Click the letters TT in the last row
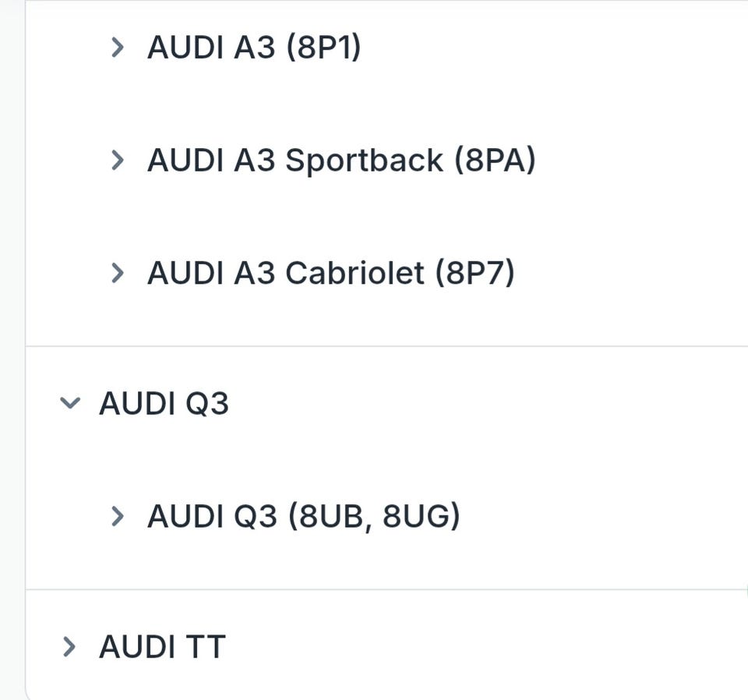748x700 pixels. point(205,647)
